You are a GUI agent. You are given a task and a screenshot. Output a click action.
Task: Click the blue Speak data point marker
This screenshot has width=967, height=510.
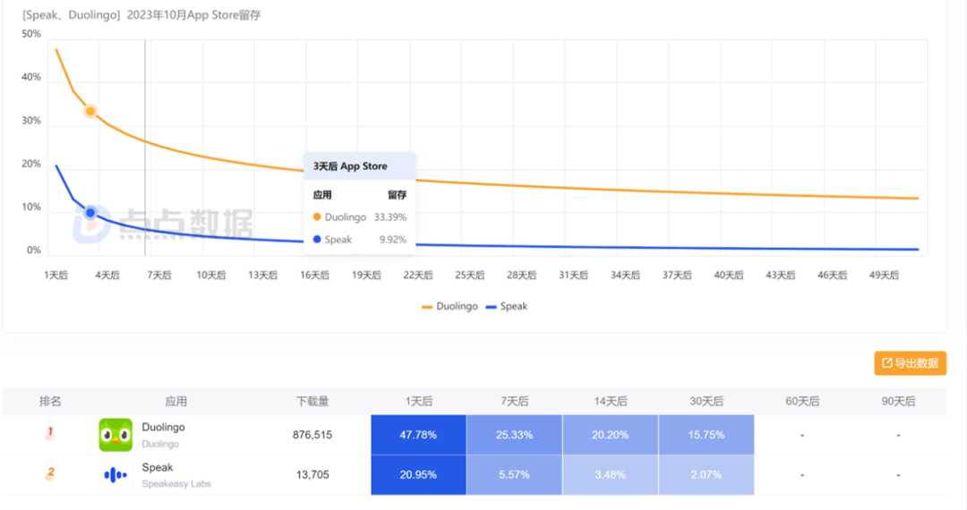click(x=90, y=213)
